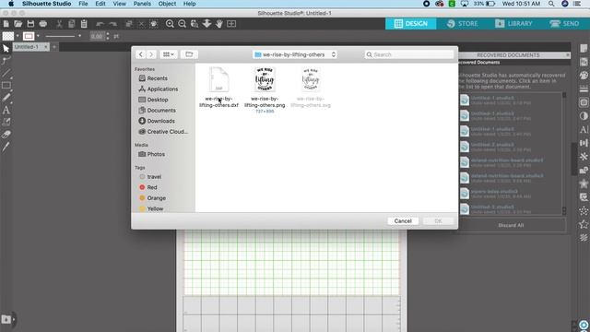Switch to the DESIGN tab

point(411,24)
